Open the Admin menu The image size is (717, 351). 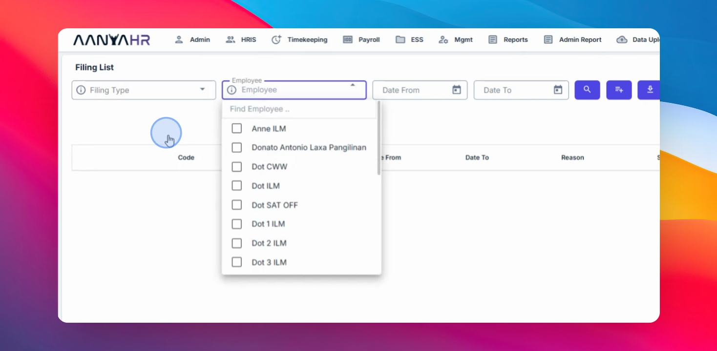[192, 39]
